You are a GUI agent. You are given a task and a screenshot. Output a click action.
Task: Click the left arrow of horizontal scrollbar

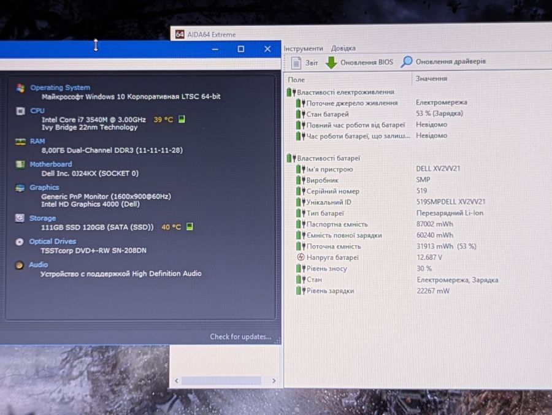[177, 381]
